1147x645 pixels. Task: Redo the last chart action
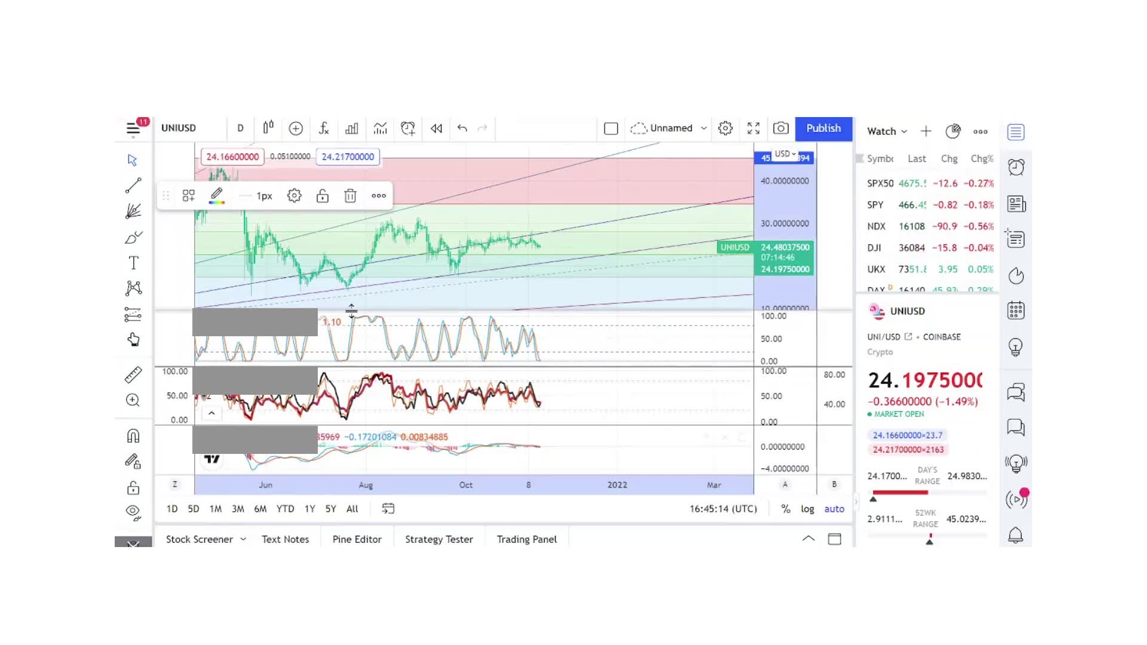pos(483,128)
